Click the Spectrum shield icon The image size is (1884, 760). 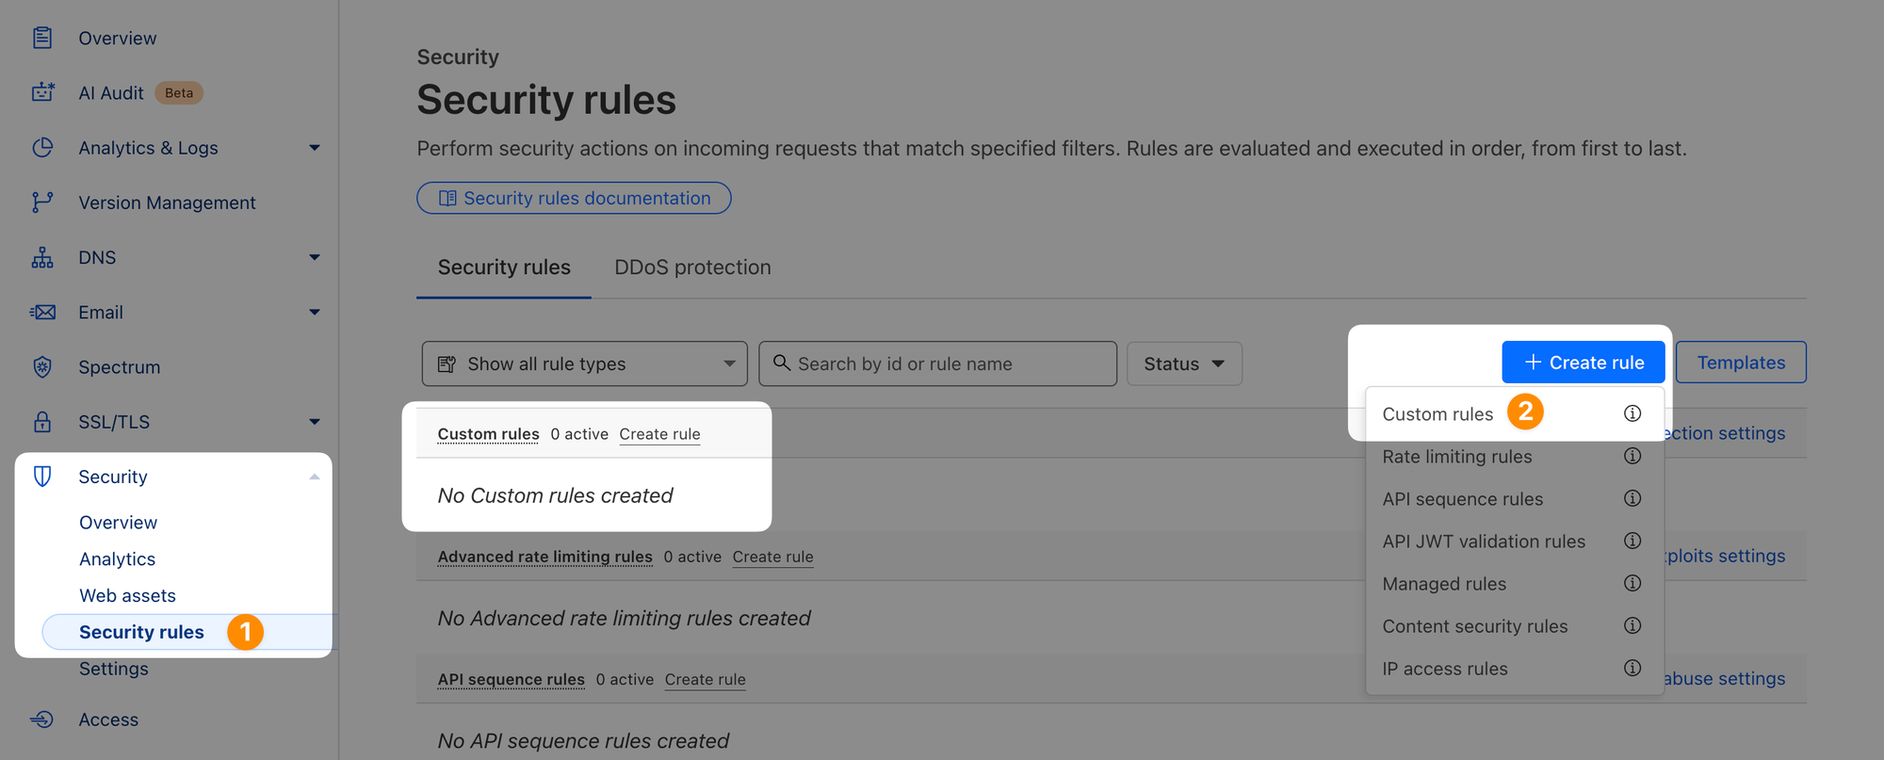coord(42,366)
